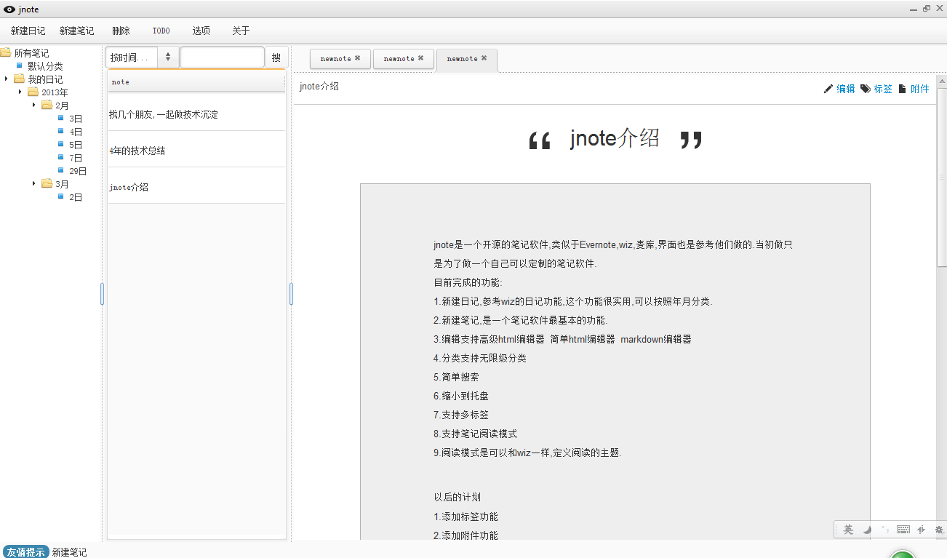Click the pencil 编辑 edit icon
Image resolution: width=947 pixels, height=558 pixels.
[828, 89]
